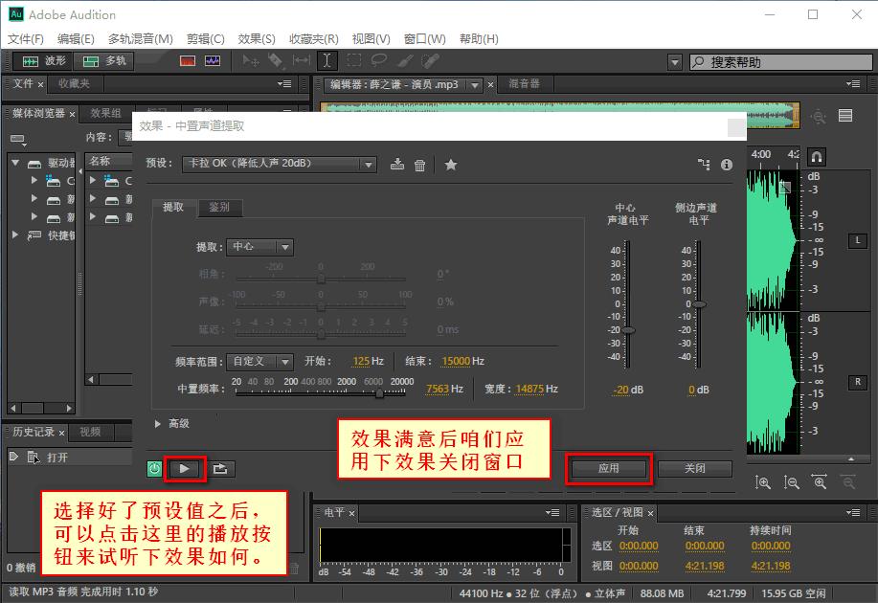Select the Time Selection I-beam tool

(x=326, y=59)
